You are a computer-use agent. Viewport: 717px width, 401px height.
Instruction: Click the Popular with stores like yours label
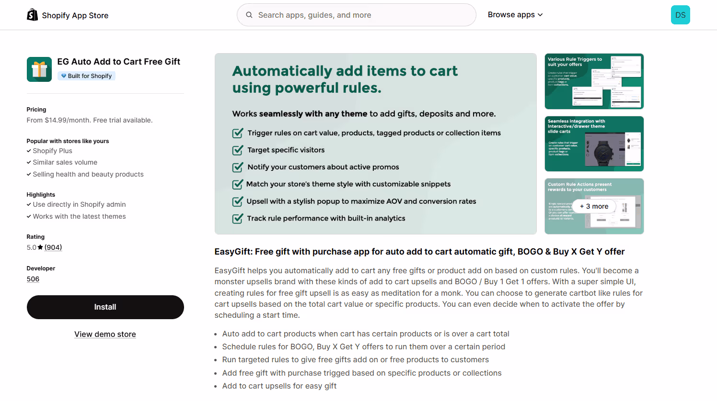click(68, 141)
